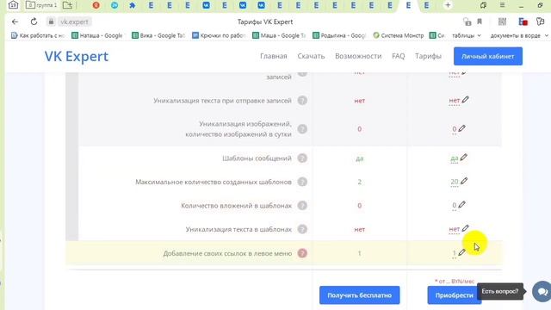Open bookmark 'Наташа - Google'
551x310 pixels.
(97, 35)
